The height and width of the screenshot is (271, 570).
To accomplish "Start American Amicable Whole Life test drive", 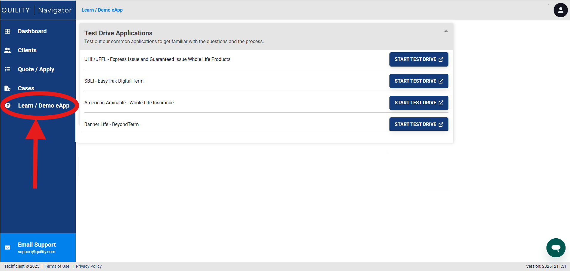I will (419, 103).
